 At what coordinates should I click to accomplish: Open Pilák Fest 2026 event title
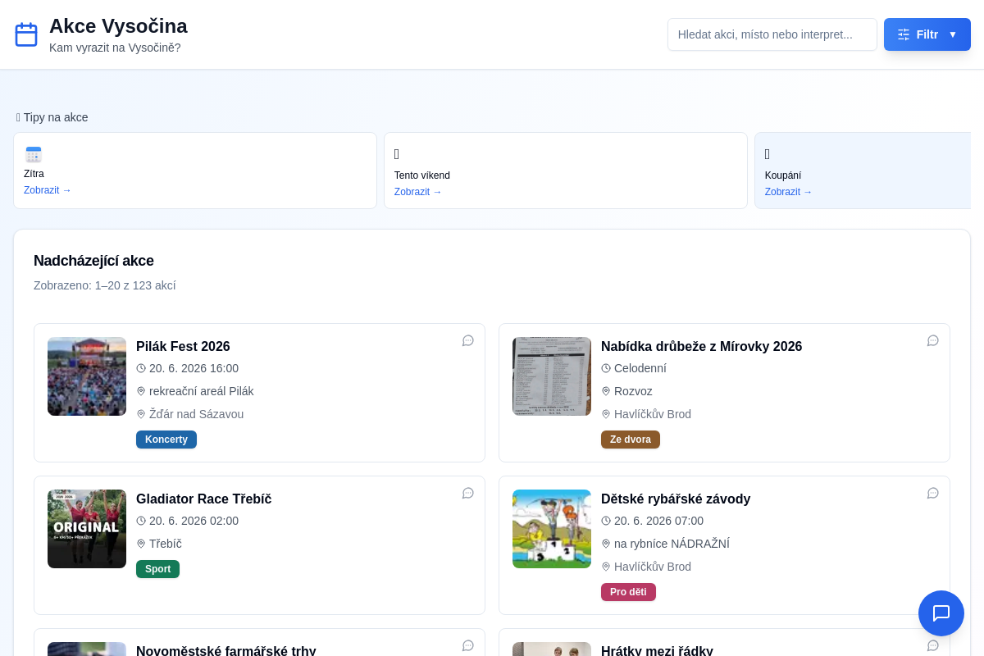point(183,346)
